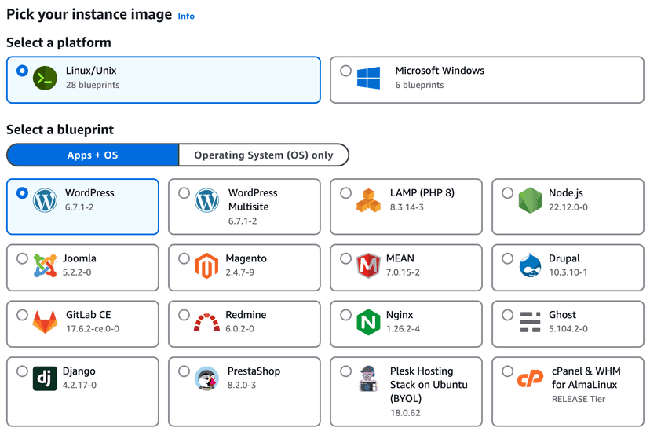Select the Linux/Unix platform radio button
This screenshot has width=650, height=435.
coord(23,71)
